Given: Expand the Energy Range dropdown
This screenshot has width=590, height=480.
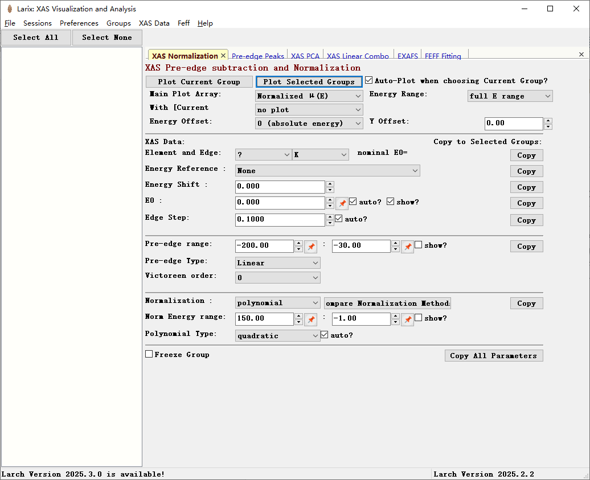Looking at the screenshot, I should [510, 96].
